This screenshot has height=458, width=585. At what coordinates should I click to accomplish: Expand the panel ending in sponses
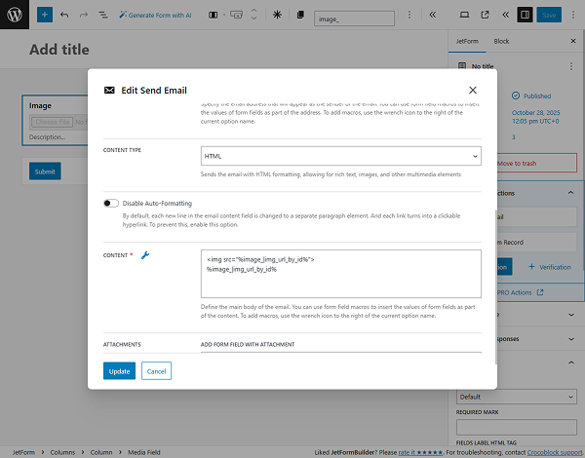[570, 339]
